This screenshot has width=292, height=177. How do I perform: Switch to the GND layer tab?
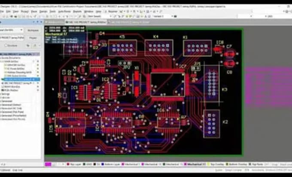pyautogui.click(x=88, y=165)
